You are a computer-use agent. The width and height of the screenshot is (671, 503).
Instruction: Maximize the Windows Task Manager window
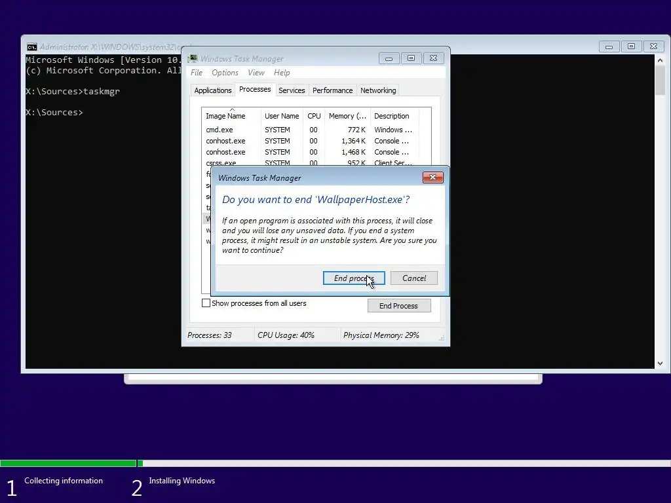[x=412, y=58]
